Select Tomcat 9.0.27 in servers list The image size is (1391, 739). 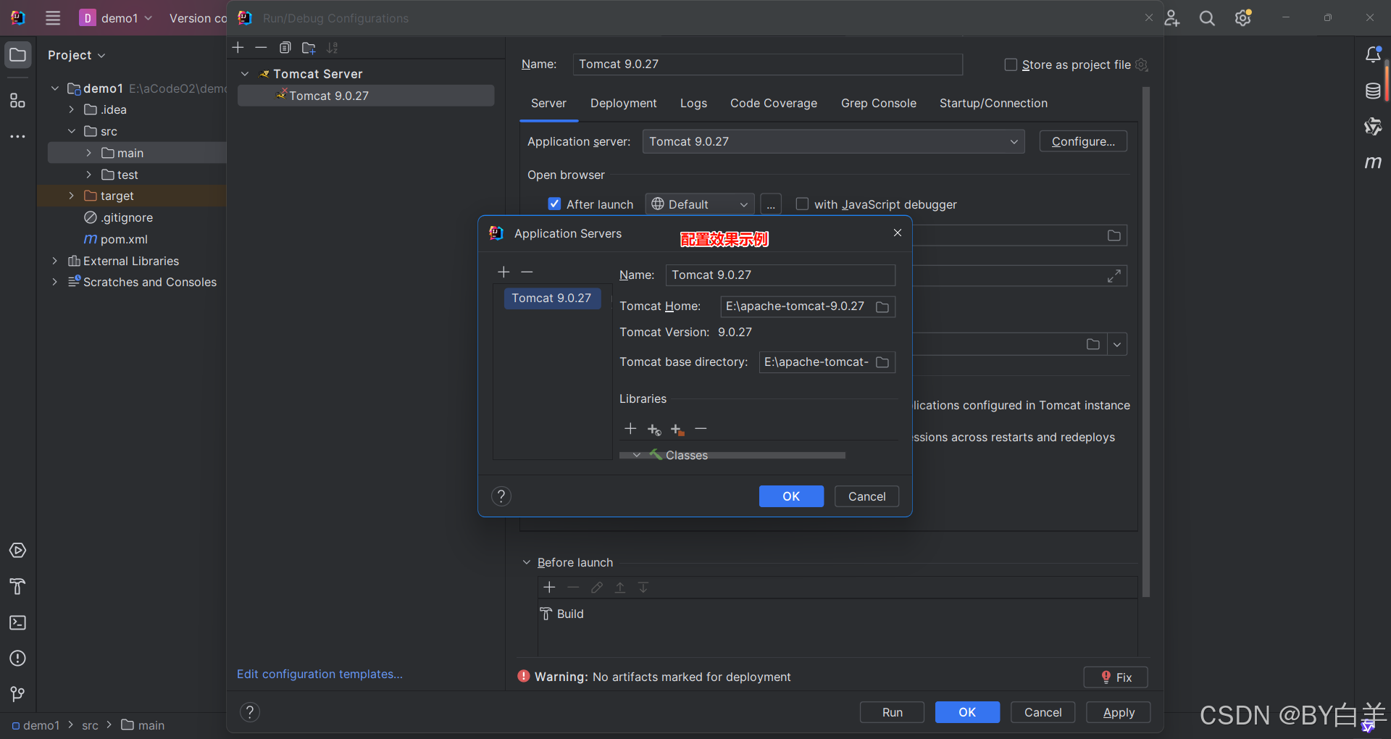coord(552,298)
